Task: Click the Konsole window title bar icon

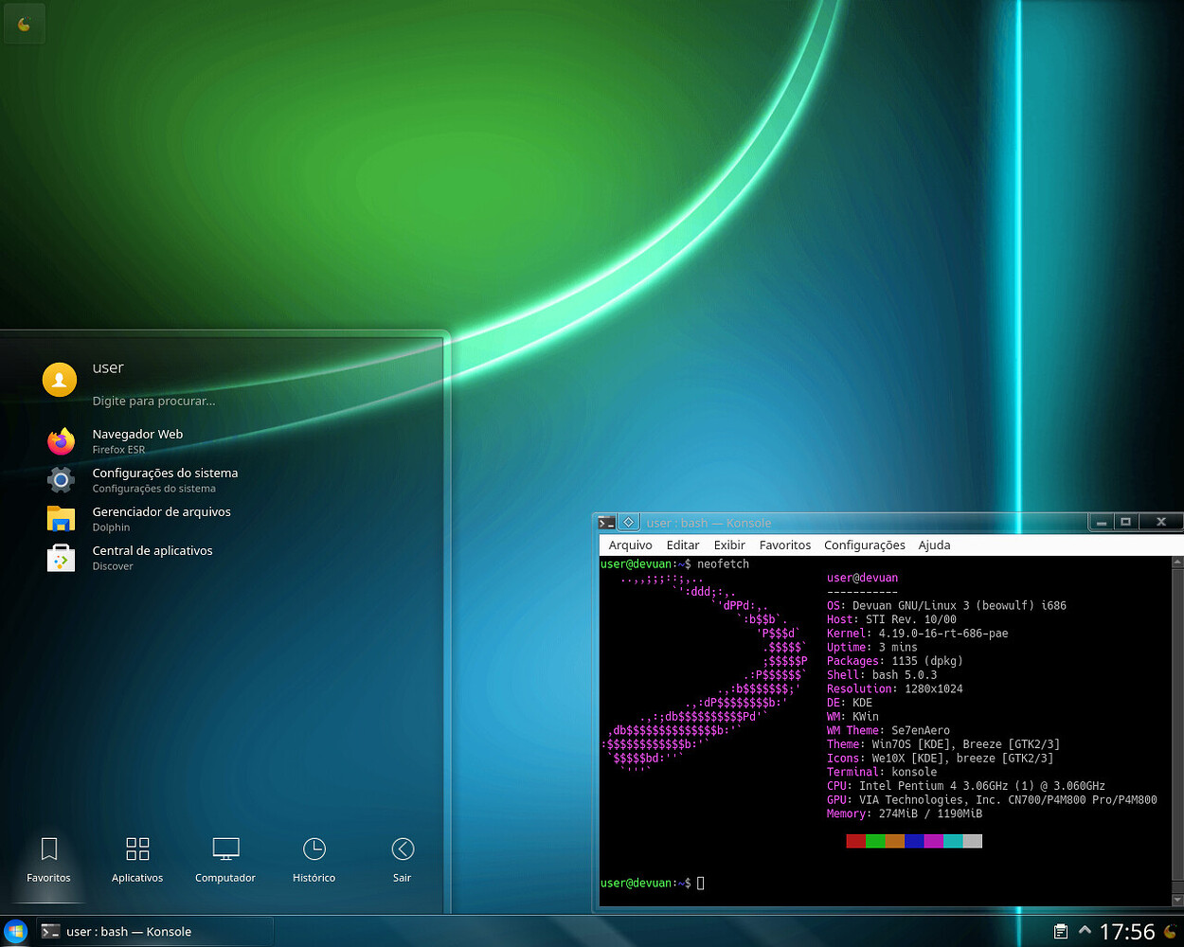Action: click(x=606, y=523)
